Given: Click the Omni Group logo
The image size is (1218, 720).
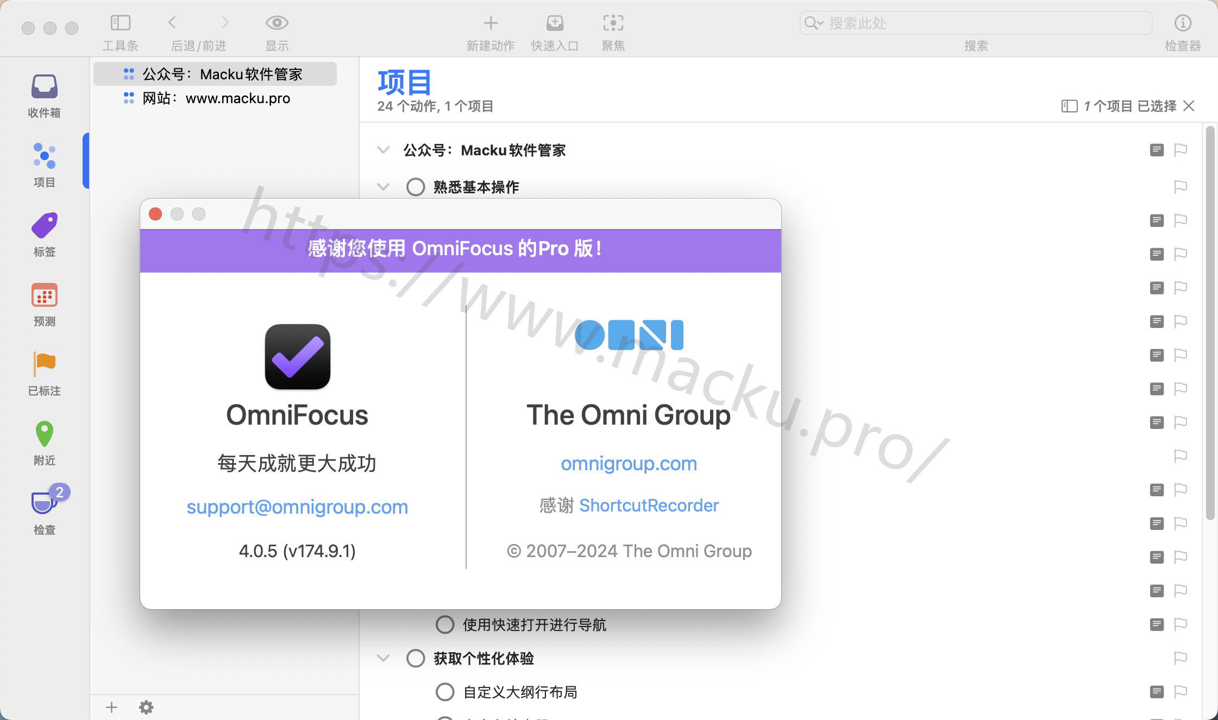Looking at the screenshot, I should (629, 335).
